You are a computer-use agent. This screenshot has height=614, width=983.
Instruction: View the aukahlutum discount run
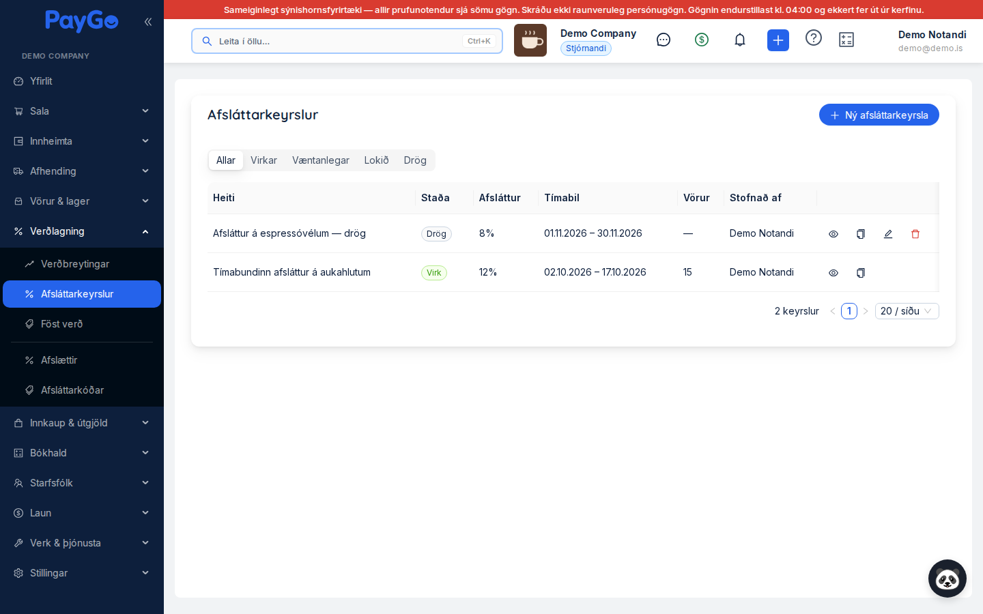click(x=834, y=273)
